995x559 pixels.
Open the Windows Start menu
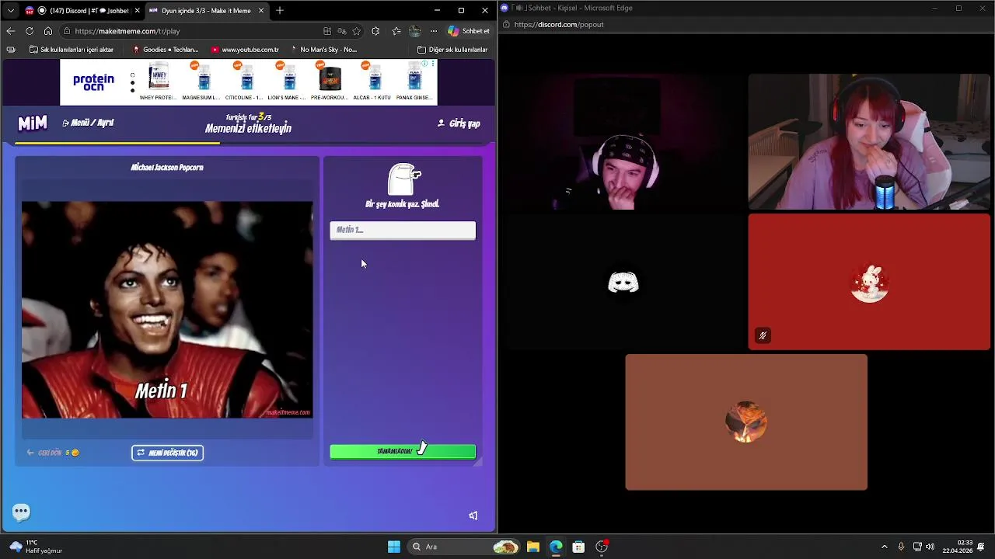pos(394,547)
